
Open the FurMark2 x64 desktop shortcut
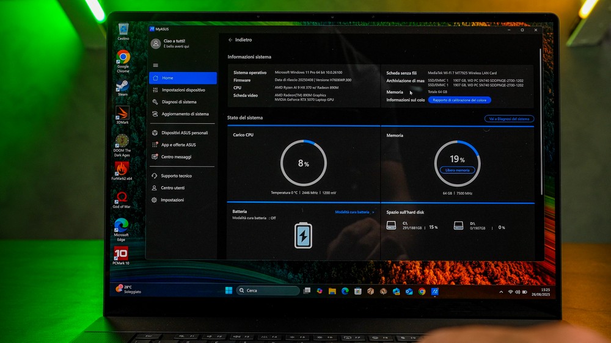(122, 171)
